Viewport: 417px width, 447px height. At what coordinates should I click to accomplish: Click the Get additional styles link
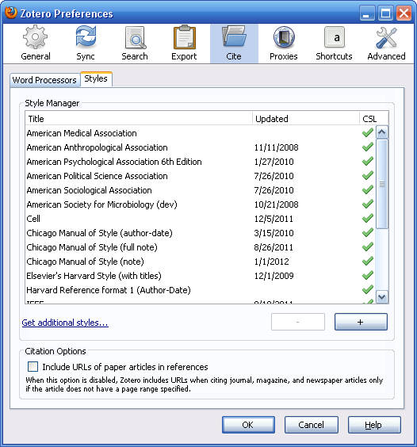65,323
